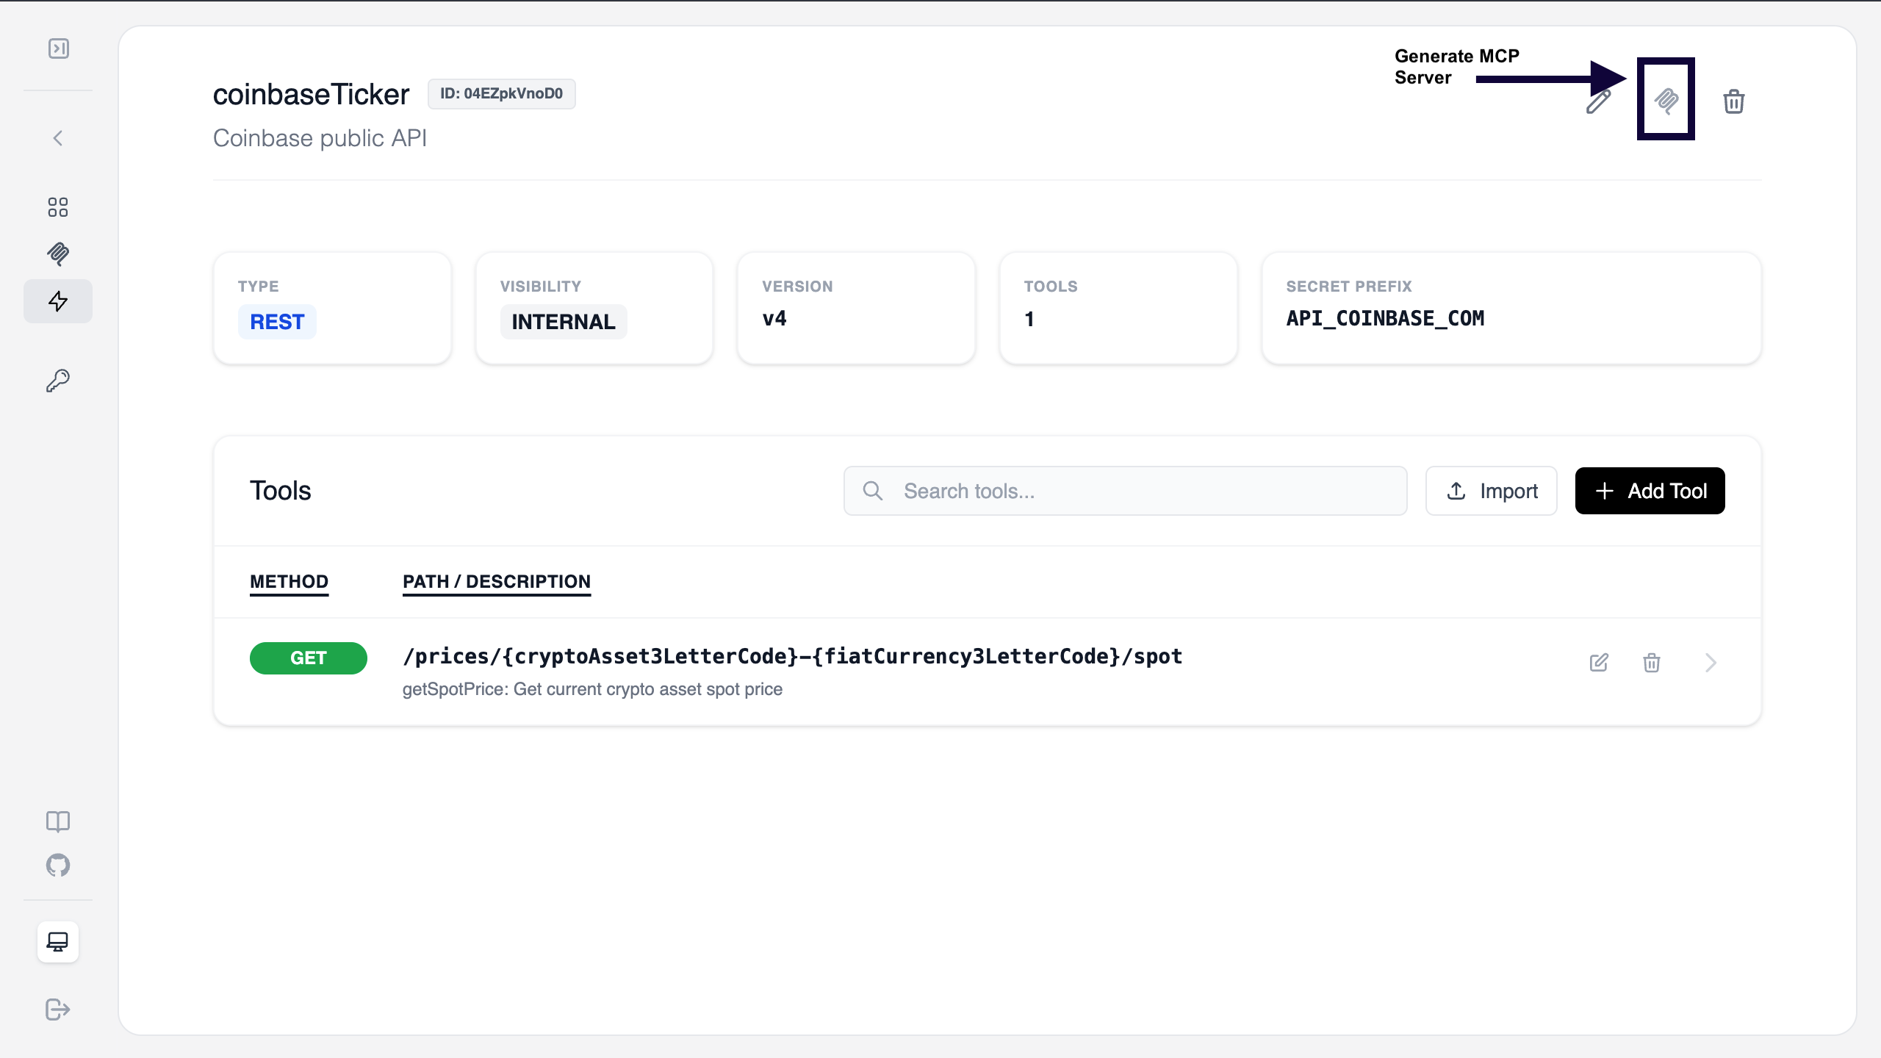Open the documentation book icon in sidebar
1881x1058 pixels.
(x=58, y=821)
